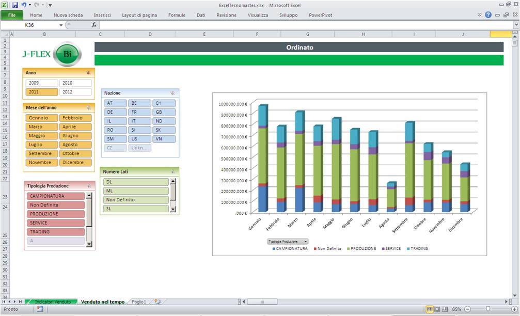Expand the formula bar arrow

[516, 25]
